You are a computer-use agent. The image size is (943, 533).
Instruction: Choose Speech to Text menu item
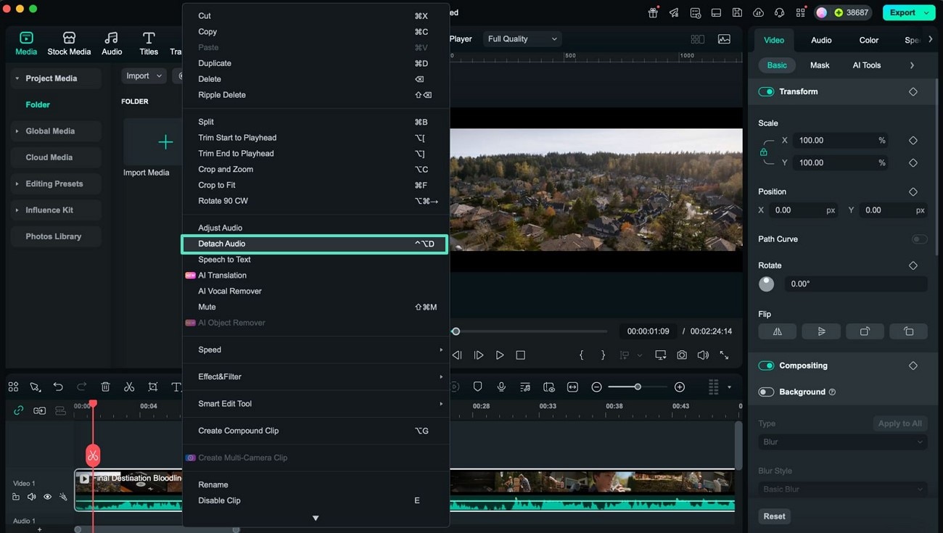point(316,260)
